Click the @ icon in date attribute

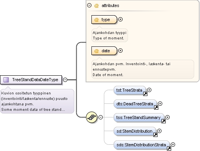(x=96, y=51)
